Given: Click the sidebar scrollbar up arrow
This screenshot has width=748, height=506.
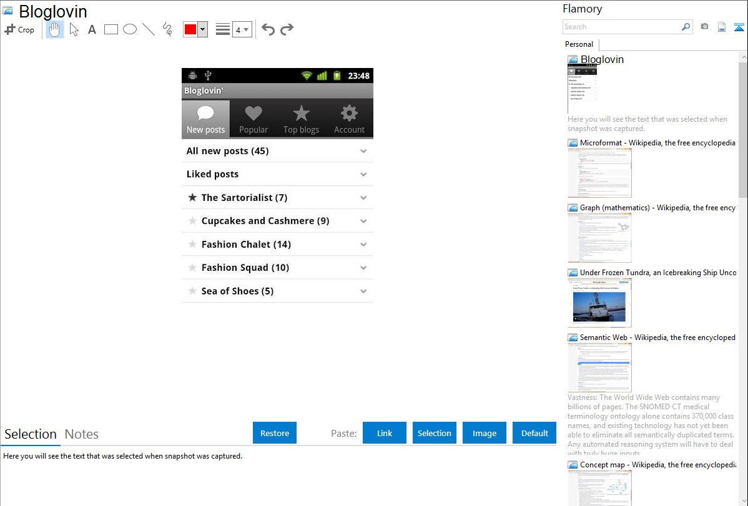Looking at the screenshot, I should pos(743,57).
